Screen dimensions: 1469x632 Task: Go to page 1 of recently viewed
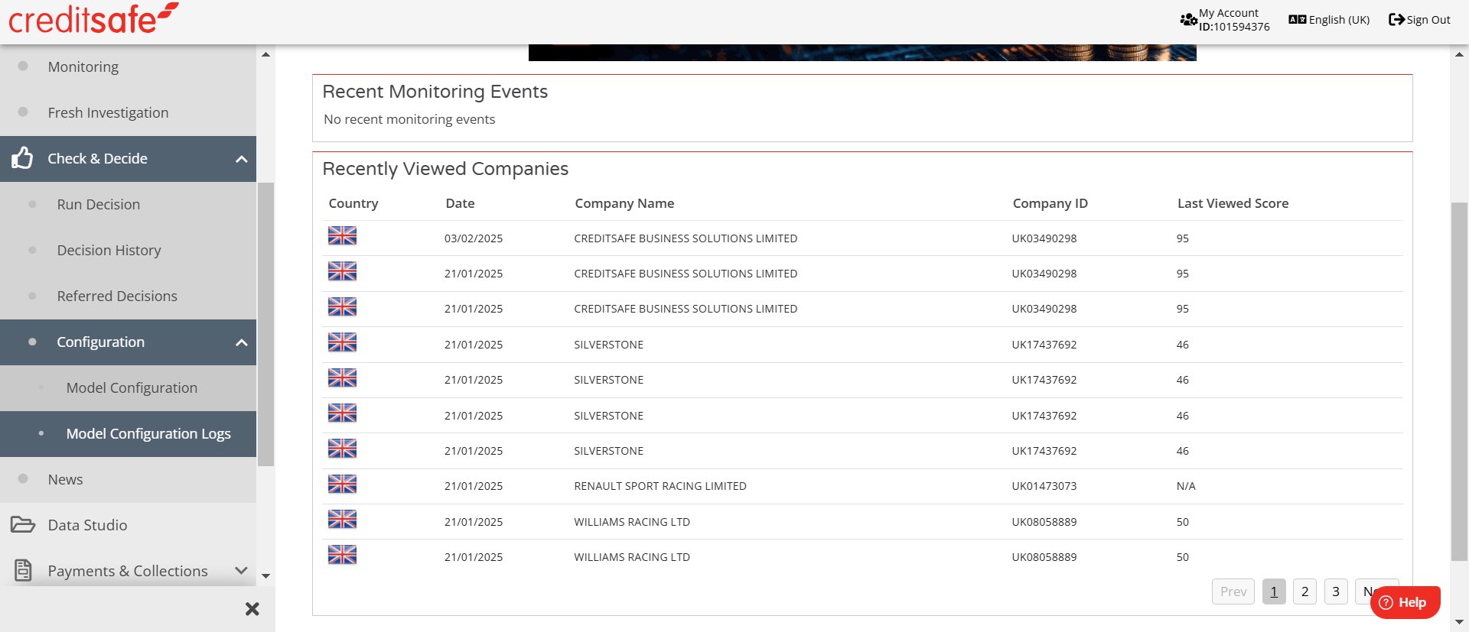click(x=1274, y=591)
